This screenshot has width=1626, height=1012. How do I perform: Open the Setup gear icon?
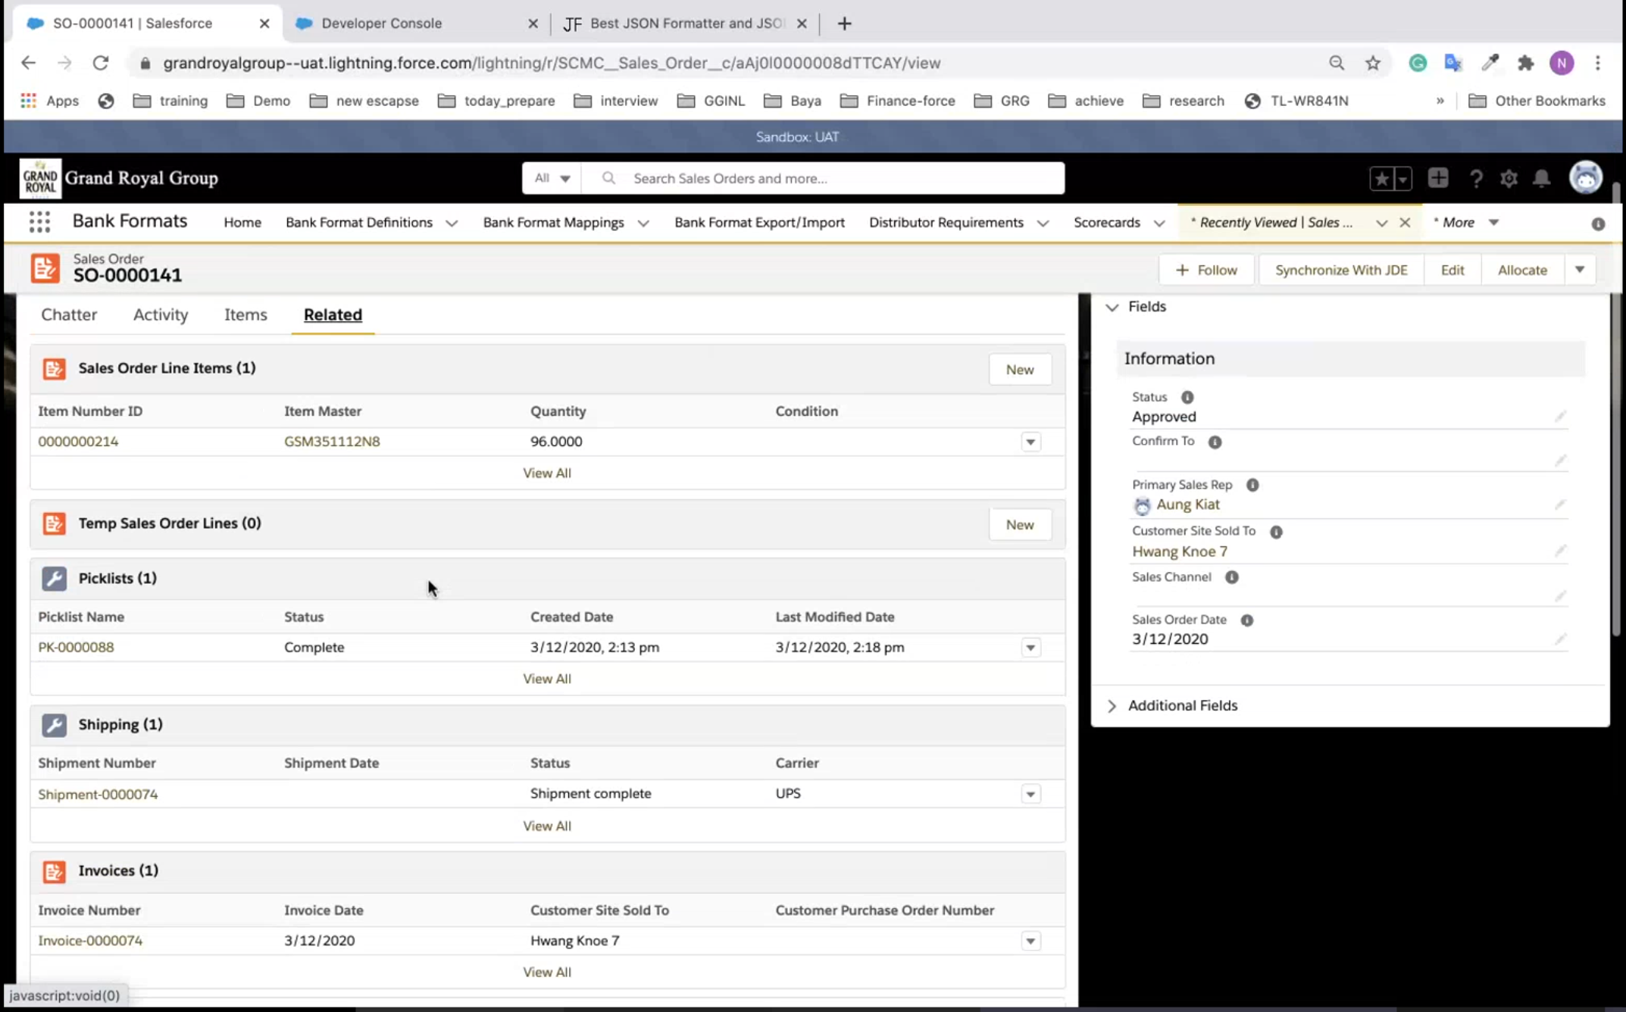click(1509, 179)
